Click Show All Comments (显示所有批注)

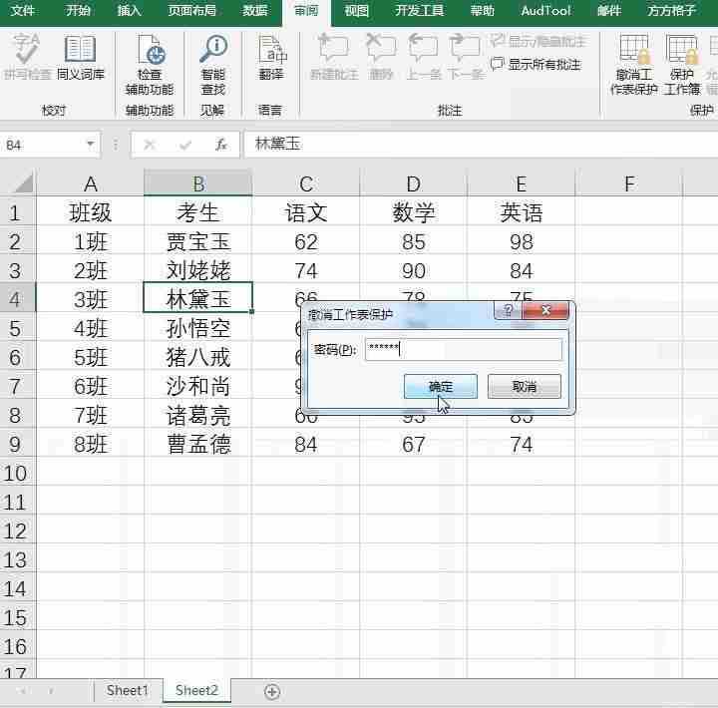point(536,64)
